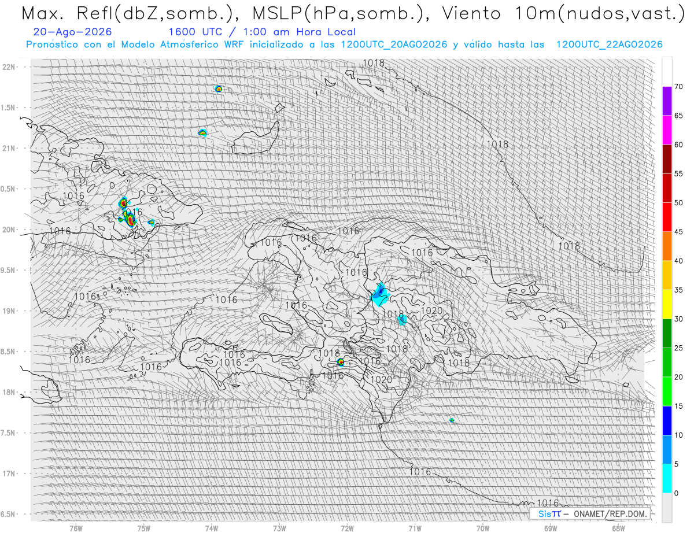
Task: Click the "1.5N" latitude axis label
Action: (9, 108)
